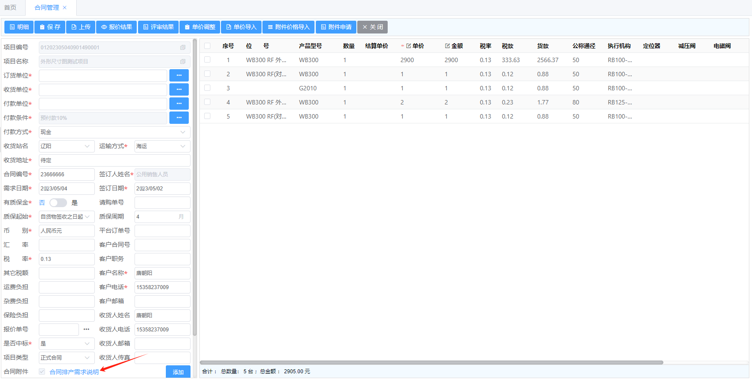Click the horizontal scrollbar under the table
The width and height of the screenshot is (752, 379).
pyautogui.click(x=431, y=363)
